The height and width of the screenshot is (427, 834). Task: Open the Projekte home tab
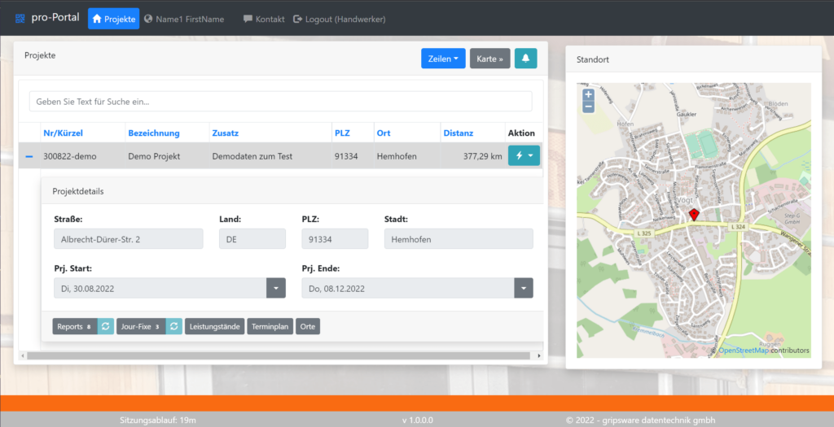tap(113, 19)
